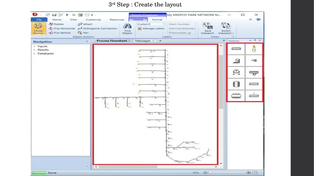Click the 16% zoom value
This screenshot has width=314, height=176.
point(196,173)
